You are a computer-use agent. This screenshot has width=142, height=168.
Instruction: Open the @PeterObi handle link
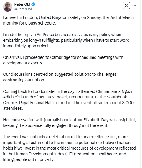[23, 9]
